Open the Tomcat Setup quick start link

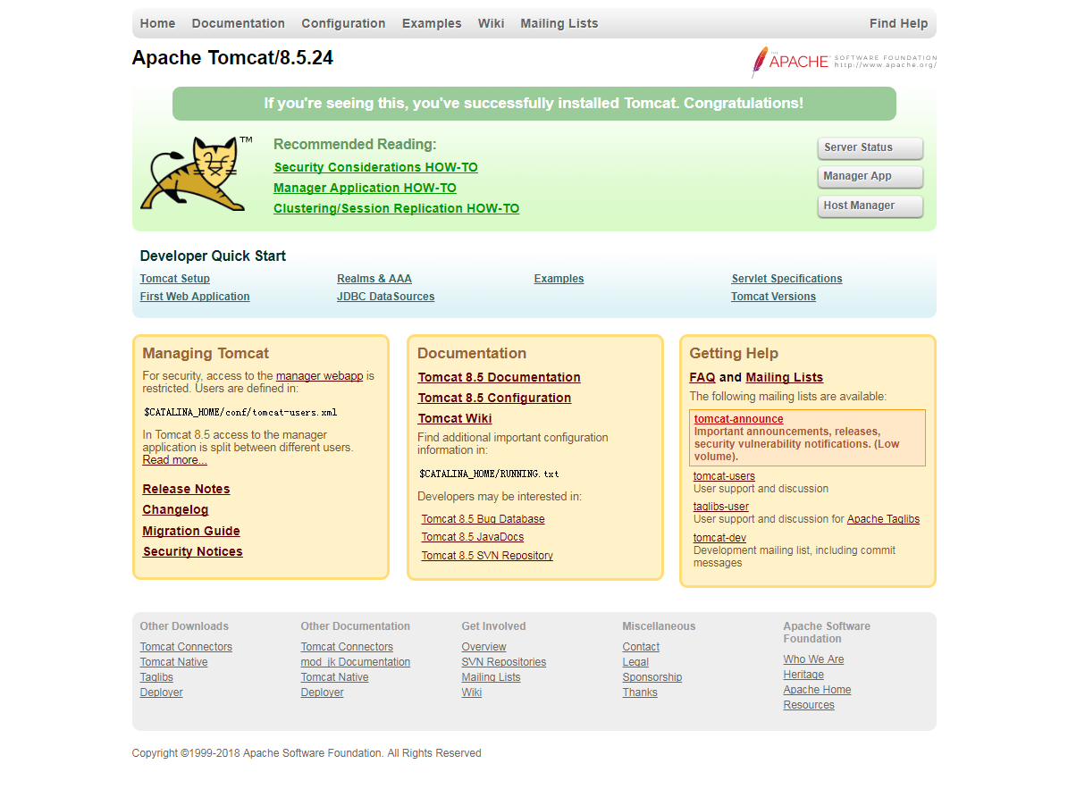point(174,279)
